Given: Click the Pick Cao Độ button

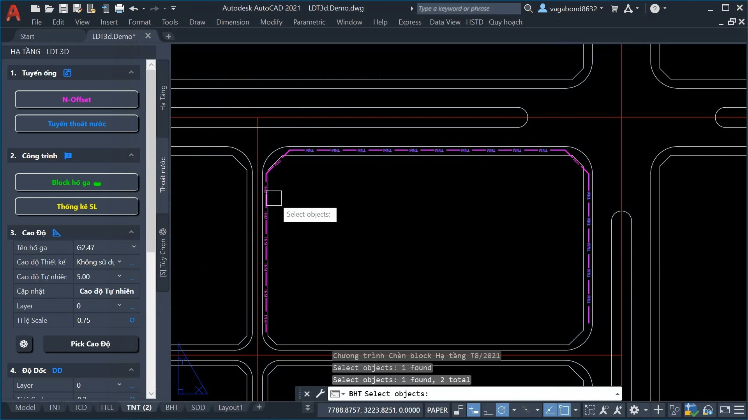Looking at the screenshot, I should coord(90,344).
